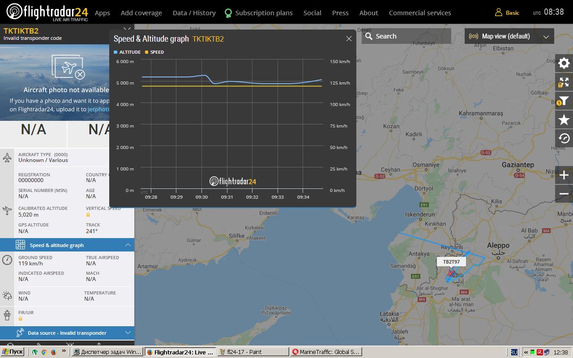Click the speed gauge icon
The height and width of the screenshot is (358, 573).
[7, 260]
